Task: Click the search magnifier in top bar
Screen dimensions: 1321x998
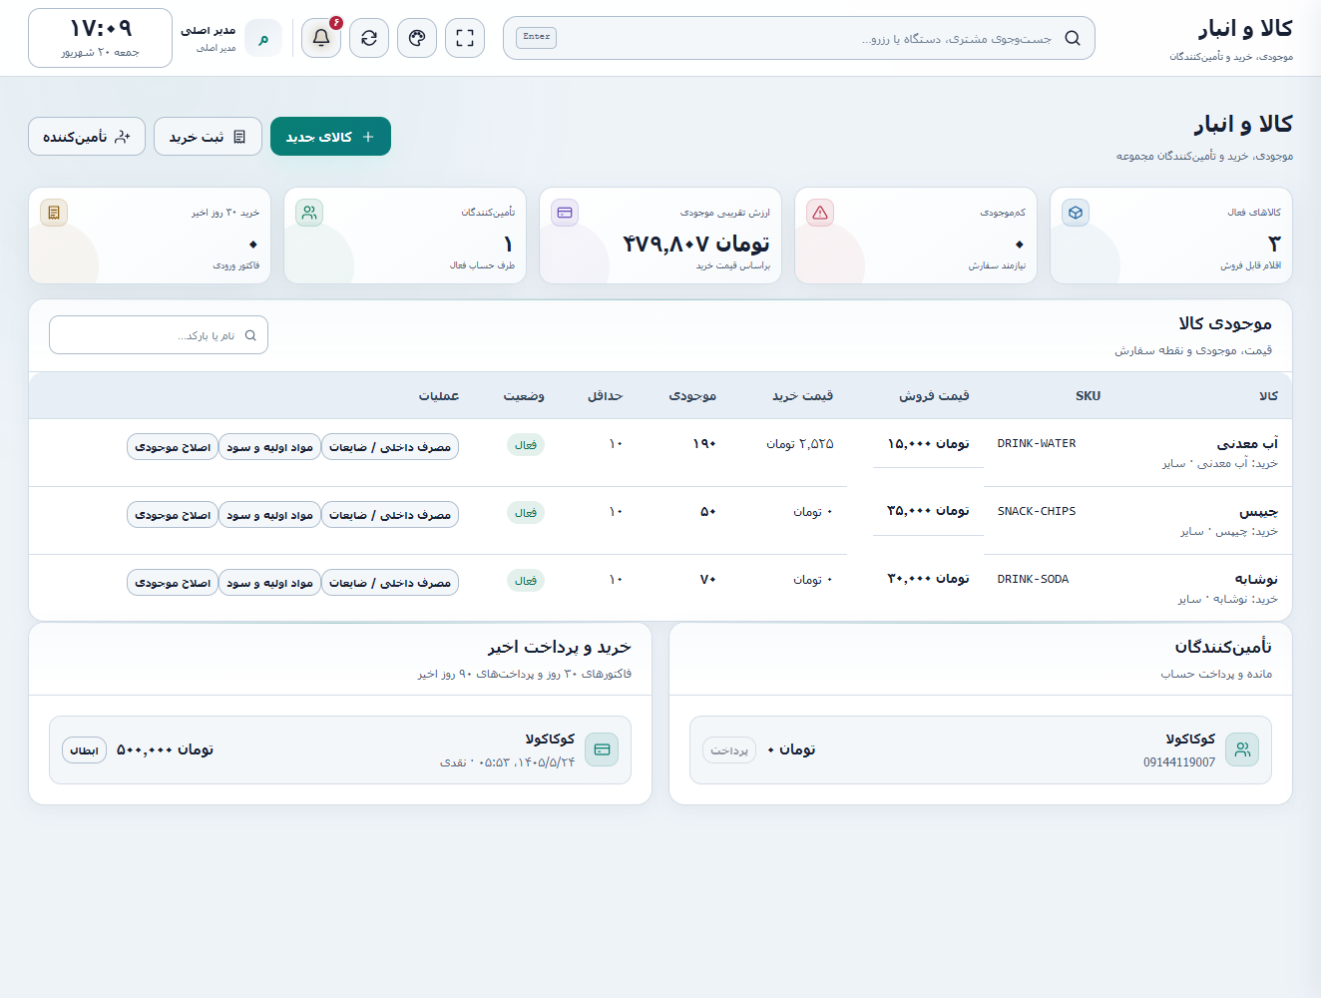Action: (1073, 38)
